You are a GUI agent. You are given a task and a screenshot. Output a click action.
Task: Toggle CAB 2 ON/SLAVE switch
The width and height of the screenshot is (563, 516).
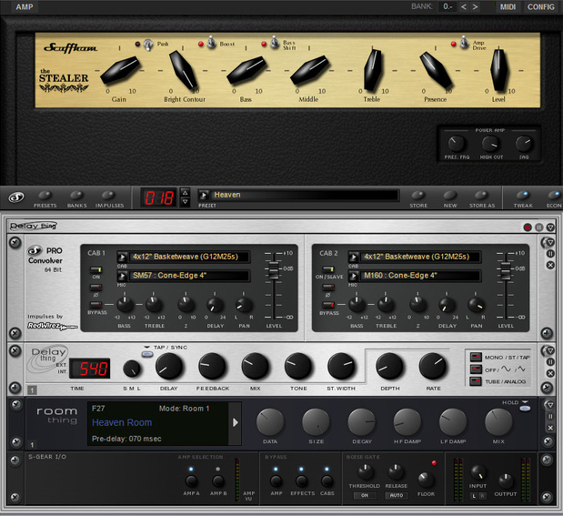click(x=327, y=269)
